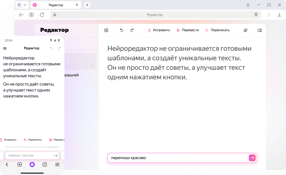Screen dimensions: 286x175
Task: Close the Редактор browser tab
Action: click(x=77, y=5)
